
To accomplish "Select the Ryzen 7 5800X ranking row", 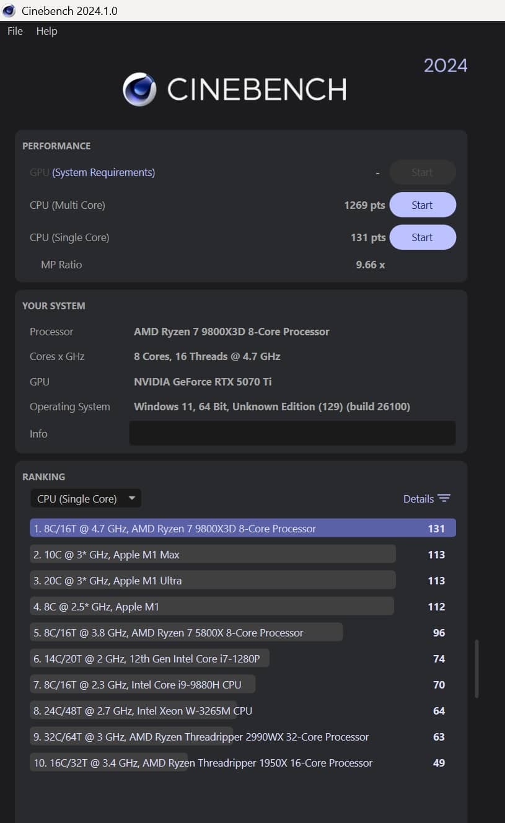I will pos(186,633).
